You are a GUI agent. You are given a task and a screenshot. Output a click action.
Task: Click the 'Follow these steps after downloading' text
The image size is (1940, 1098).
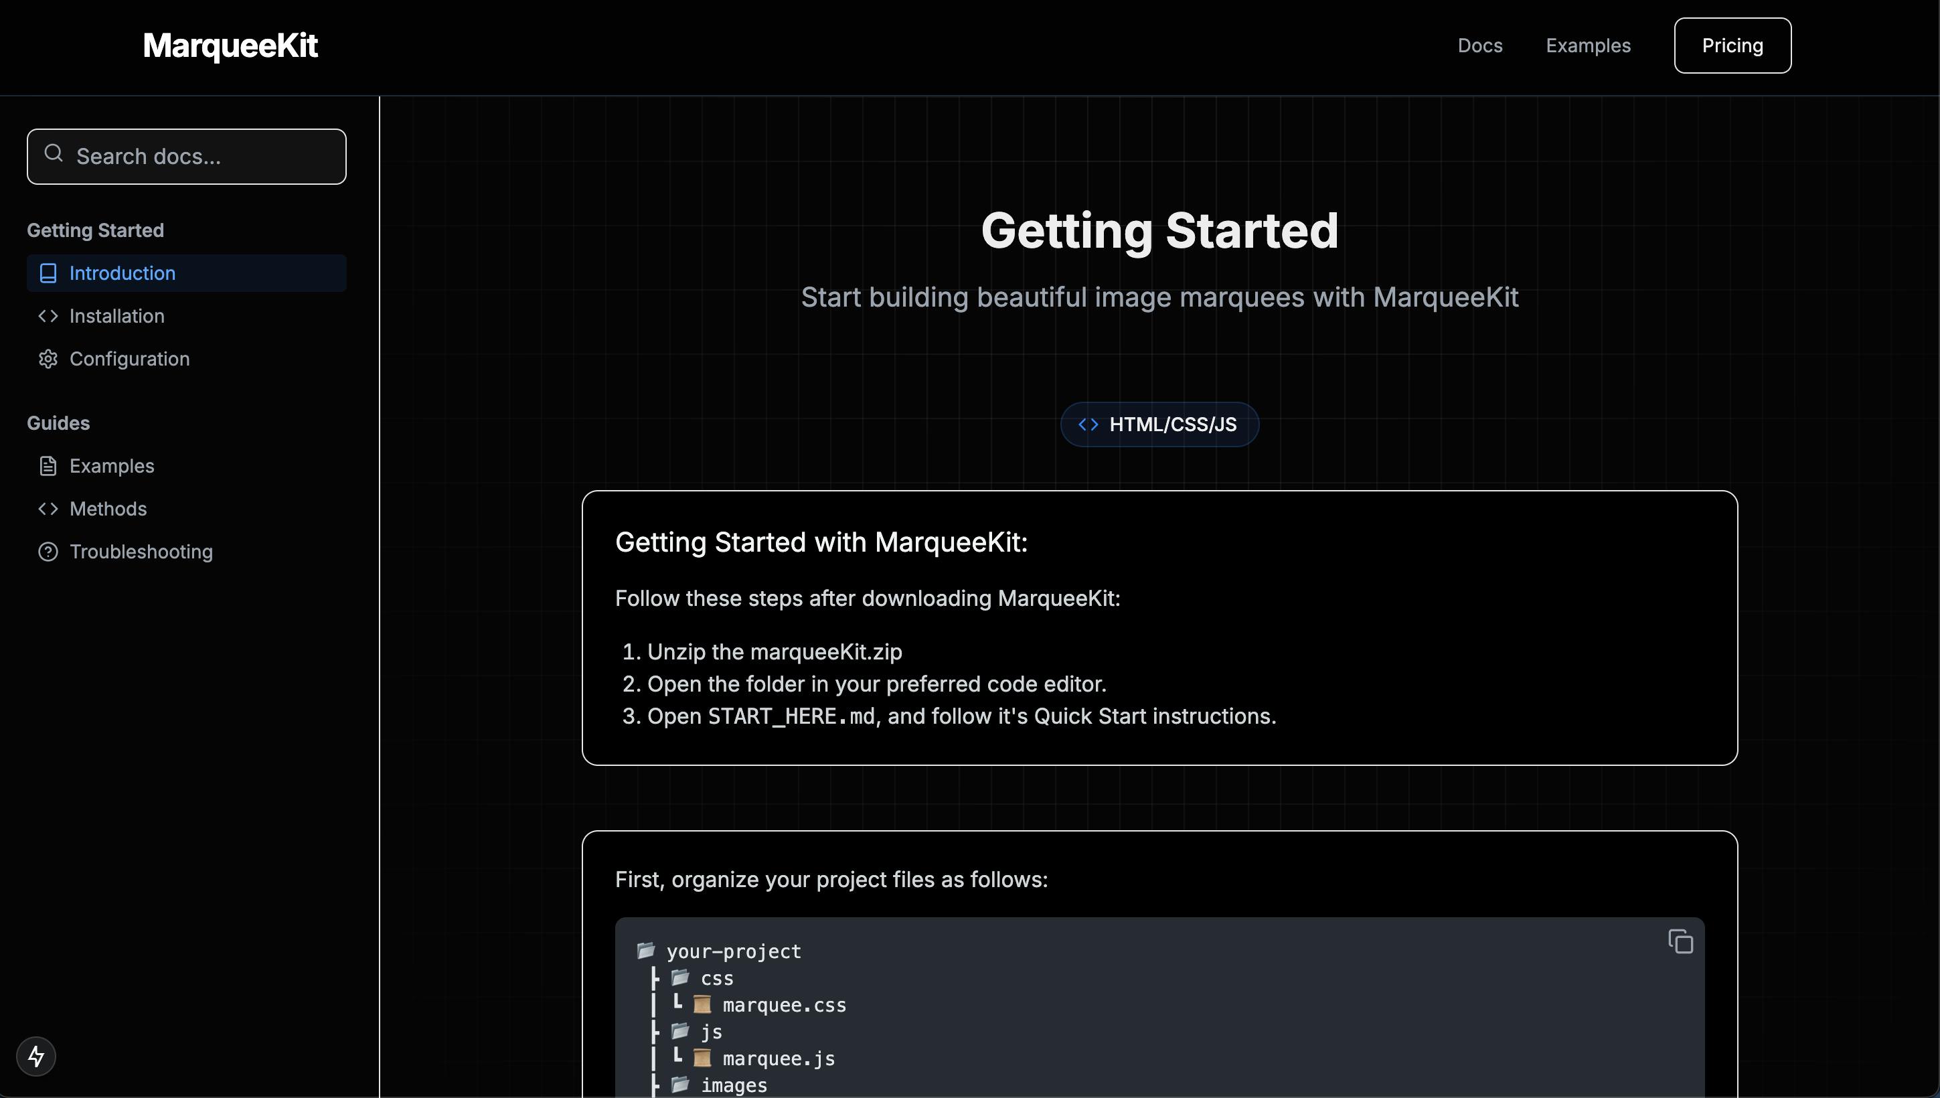click(867, 598)
